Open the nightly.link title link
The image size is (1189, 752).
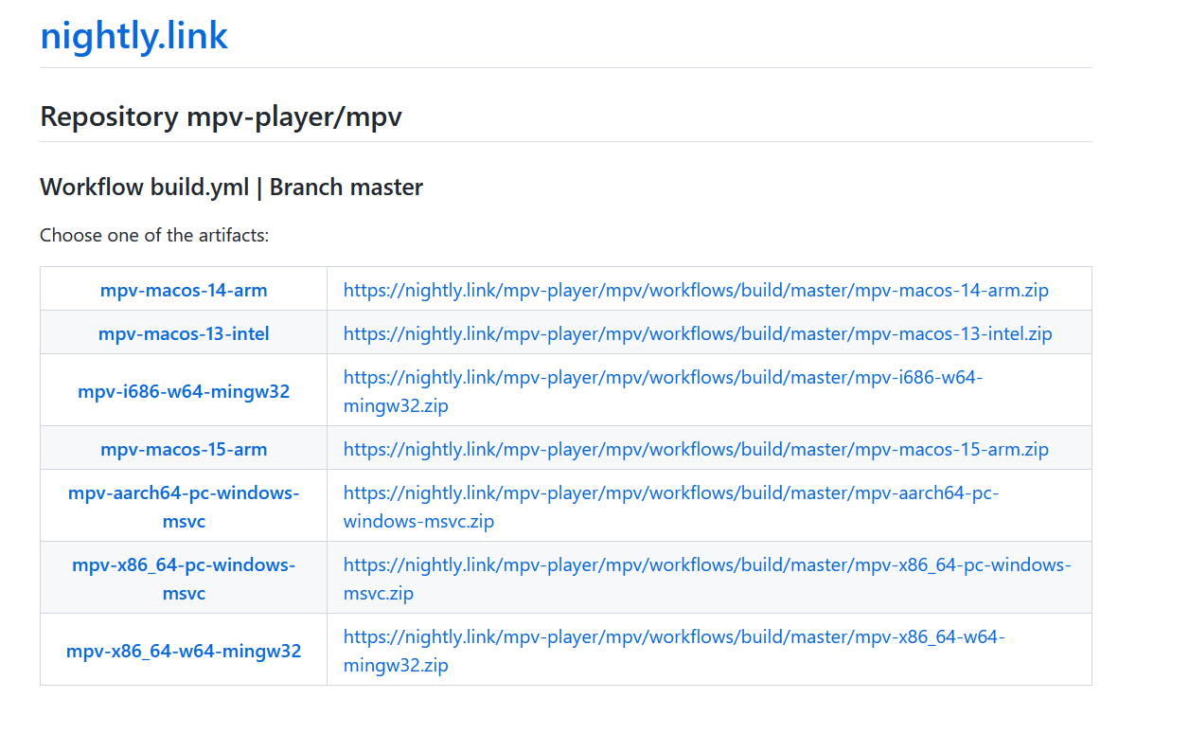[133, 36]
